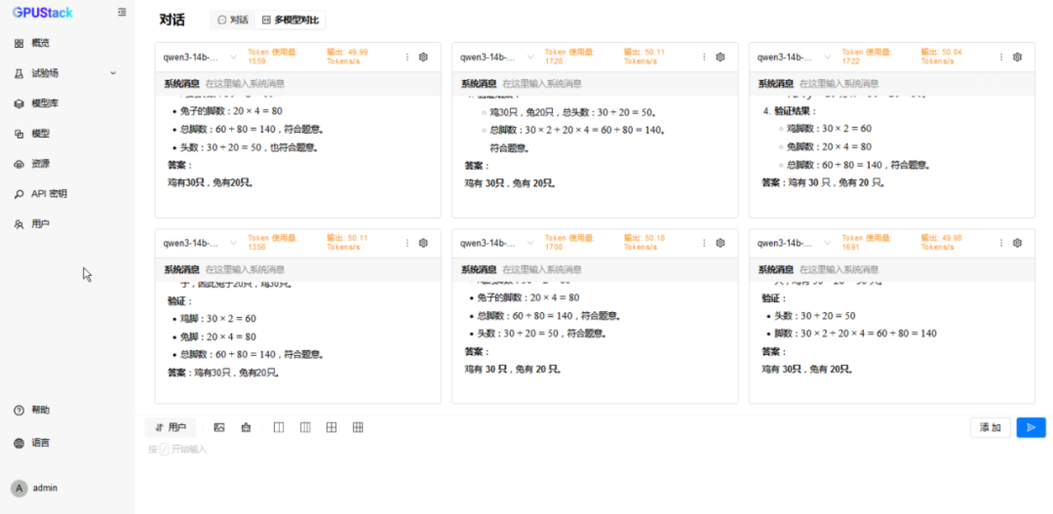The image size is (1053, 514).
Task: Click '脚数 : 30 × 2 + 20 × 4' verification line
Action: coord(856,334)
